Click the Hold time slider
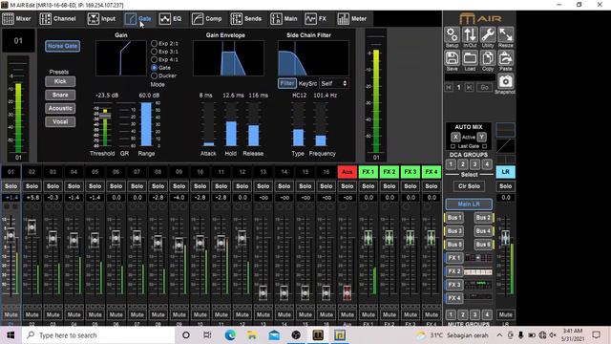The image size is (611, 344). 231,124
